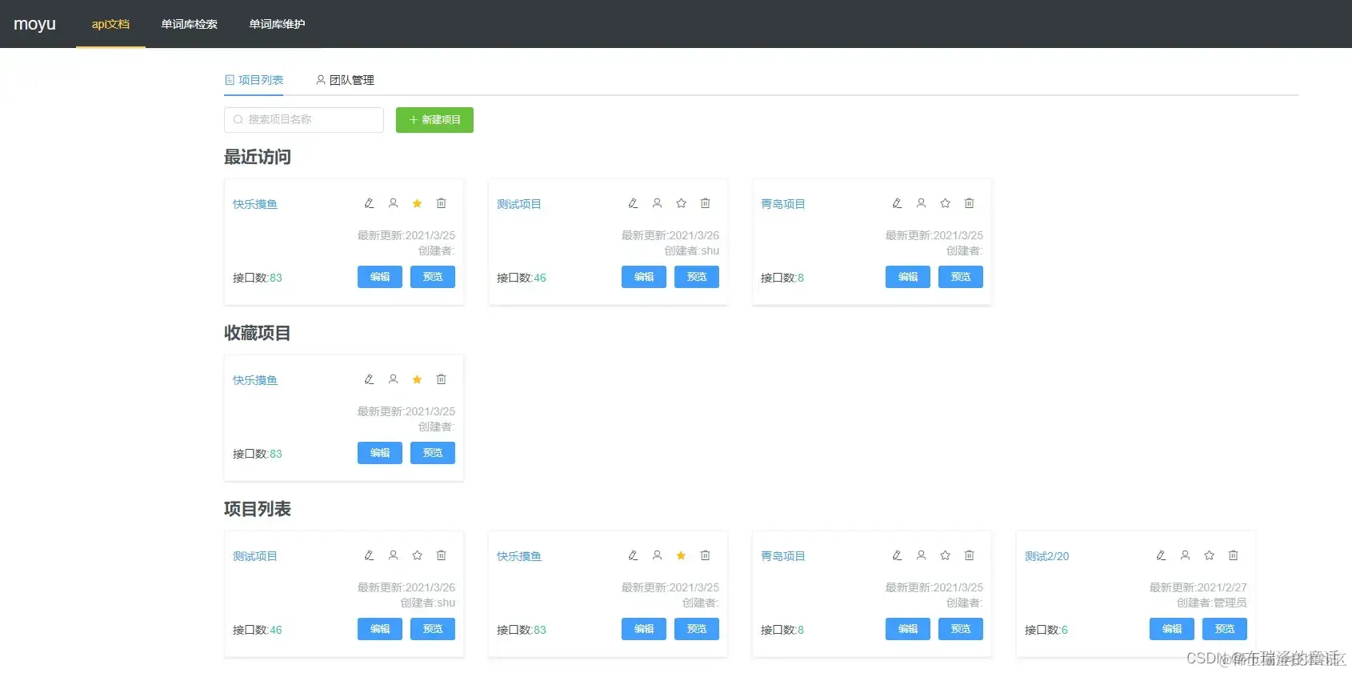1352x673 pixels.
Task: Click pencil icon on 测试项目 card under 项目列表 heading
Action: (x=369, y=555)
